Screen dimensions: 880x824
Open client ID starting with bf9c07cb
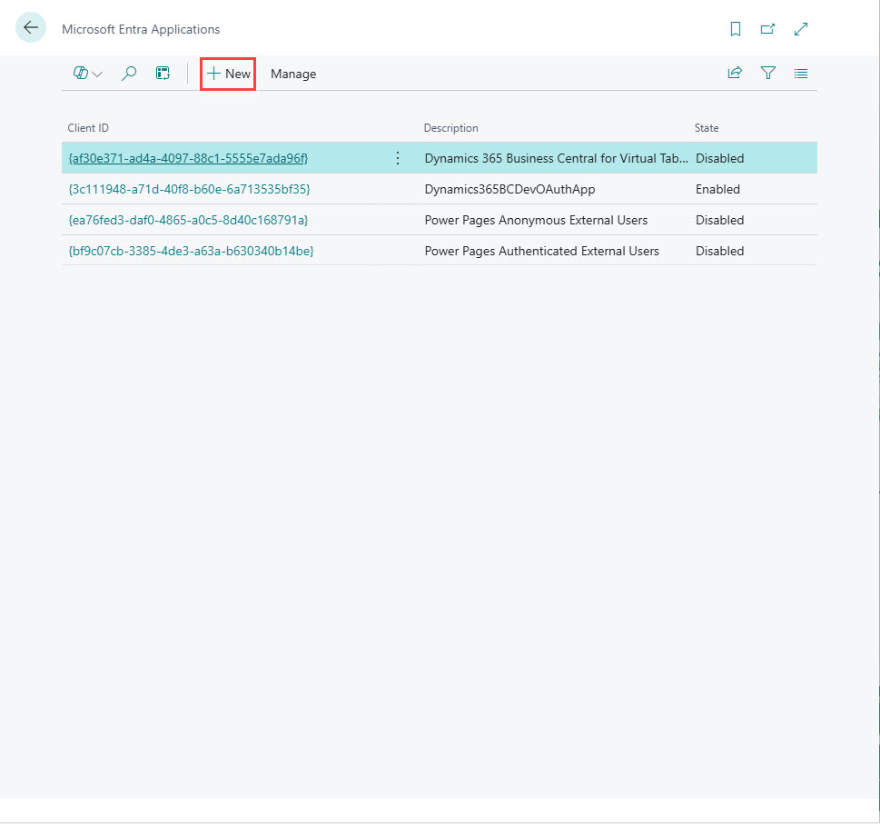click(191, 251)
